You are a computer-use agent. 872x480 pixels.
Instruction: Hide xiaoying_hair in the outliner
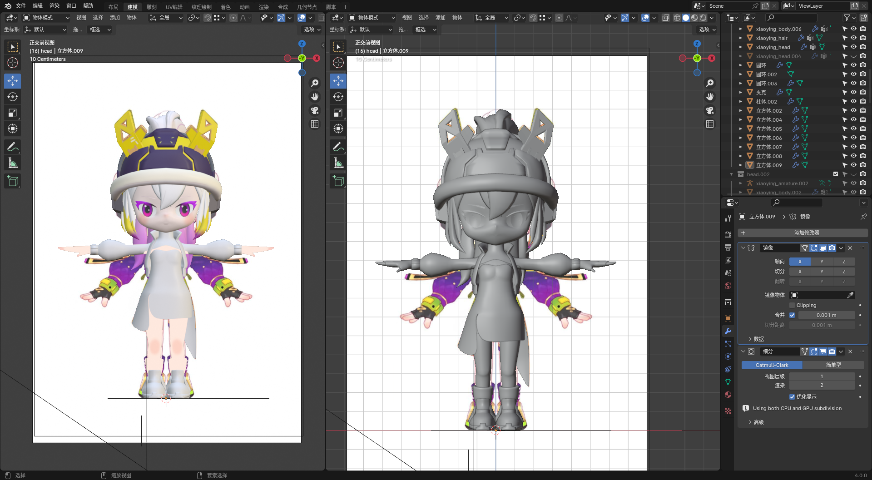(853, 38)
